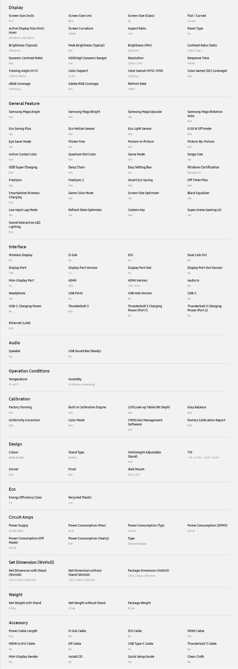238x669 pixels.
Task: Click the General Feature section heading
Action: tap(24, 104)
